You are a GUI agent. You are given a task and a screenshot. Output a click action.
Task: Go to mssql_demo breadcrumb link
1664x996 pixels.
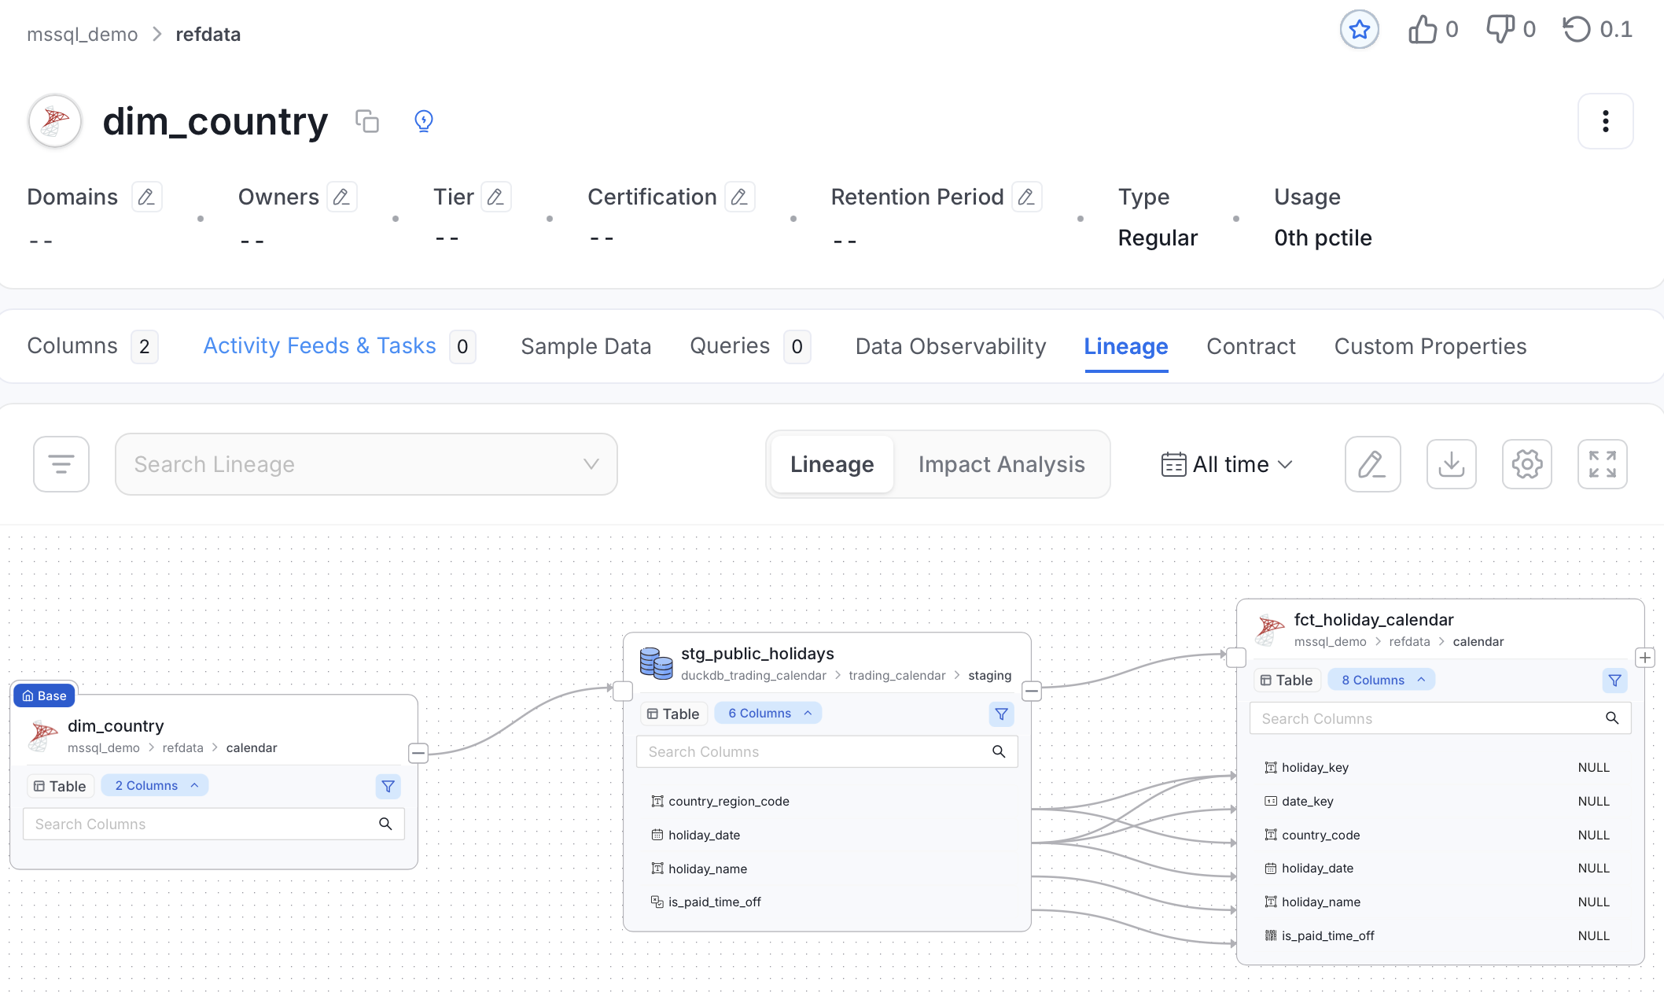[x=82, y=34]
